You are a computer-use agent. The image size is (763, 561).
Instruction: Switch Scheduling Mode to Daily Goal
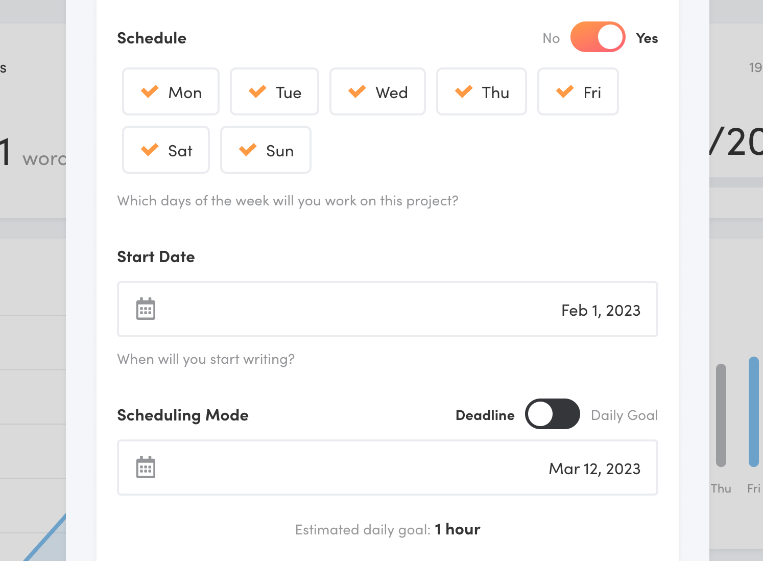pos(553,414)
